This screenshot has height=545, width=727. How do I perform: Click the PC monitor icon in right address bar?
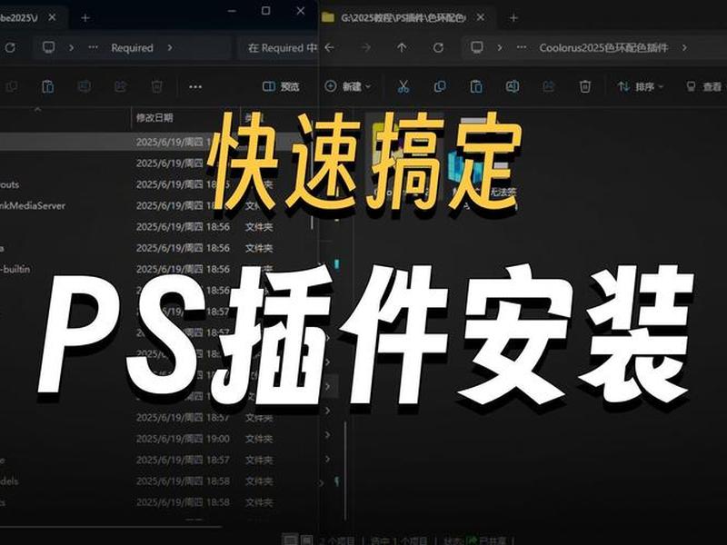(477, 47)
